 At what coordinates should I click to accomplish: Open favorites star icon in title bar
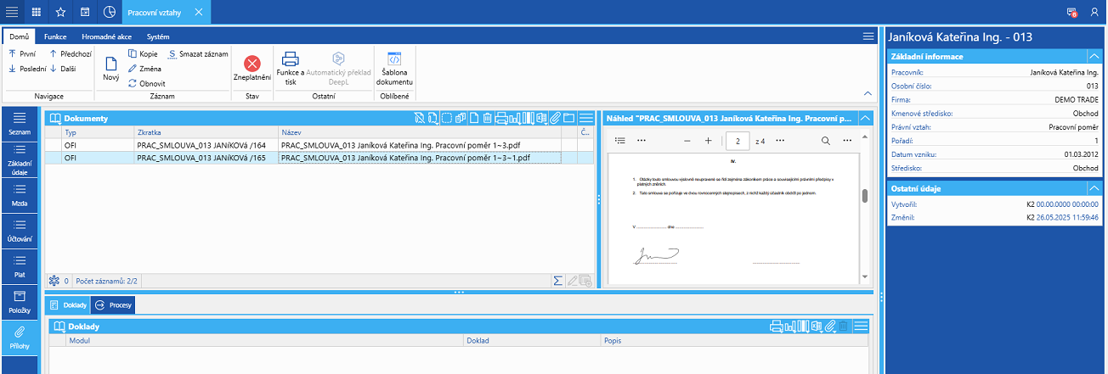(60, 12)
